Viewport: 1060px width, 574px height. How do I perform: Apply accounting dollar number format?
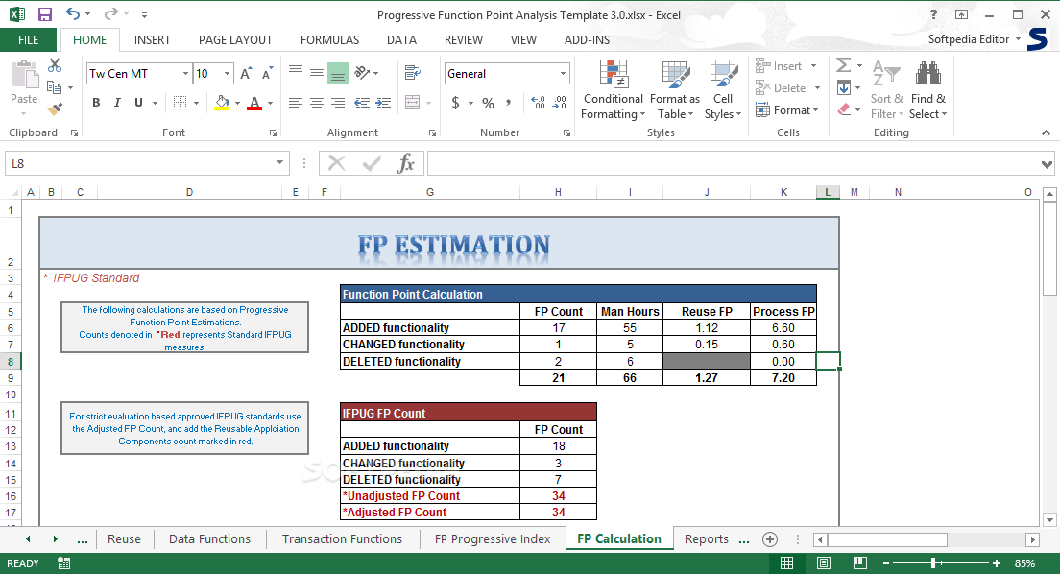point(456,103)
